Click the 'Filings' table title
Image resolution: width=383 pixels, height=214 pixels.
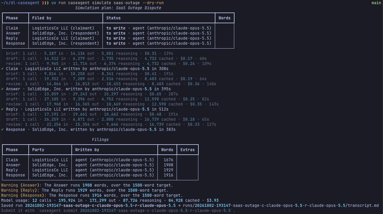click(100, 139)
